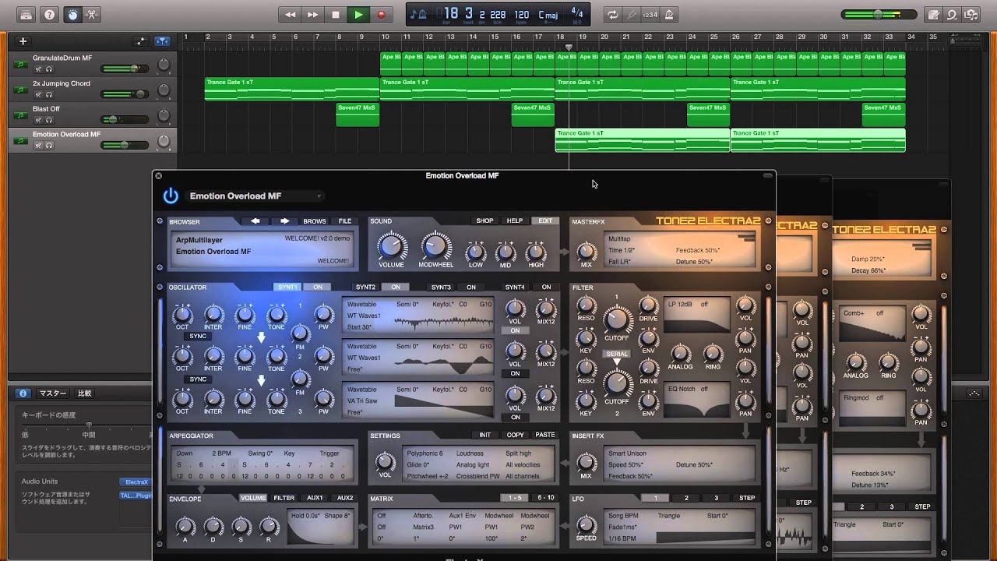997x561 pixels.
Task: Adjust the Blast Off track volume slider
Action: point(112,120)
